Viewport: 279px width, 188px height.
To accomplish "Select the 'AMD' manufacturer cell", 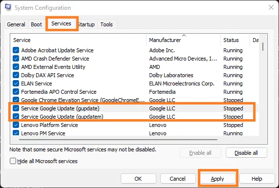I will [x=154, y=67].
